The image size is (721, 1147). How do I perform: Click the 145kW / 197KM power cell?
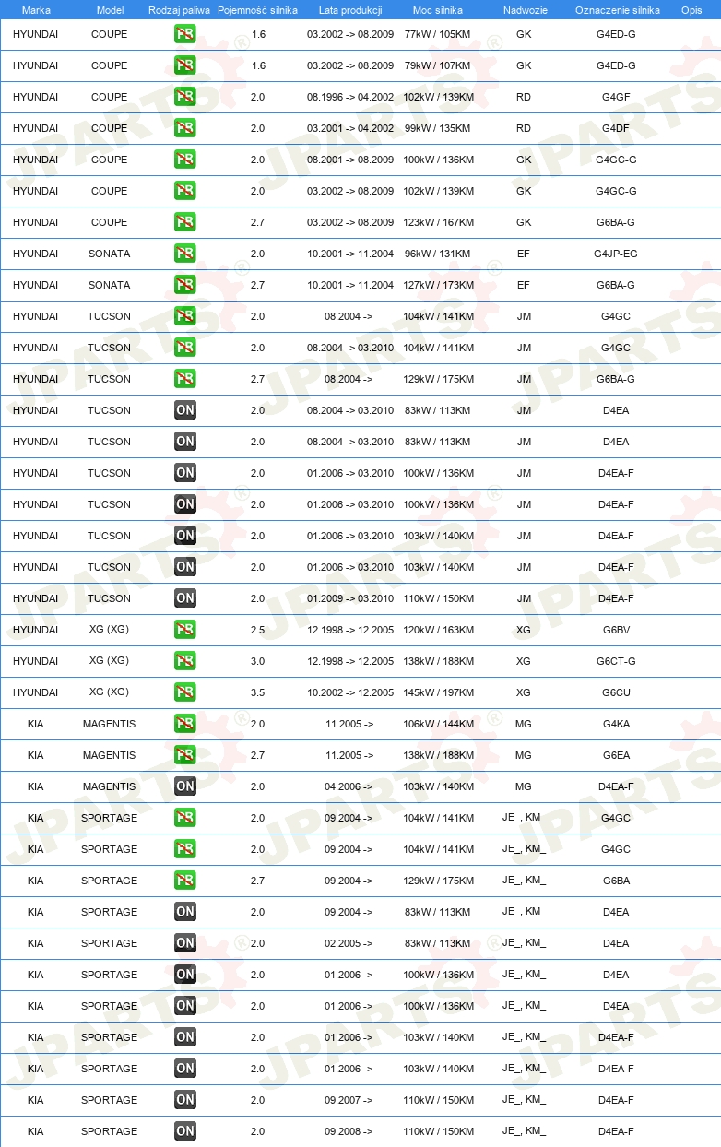tap(439, 692)
